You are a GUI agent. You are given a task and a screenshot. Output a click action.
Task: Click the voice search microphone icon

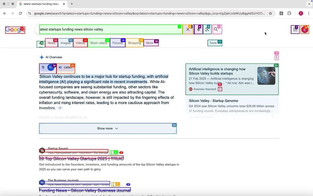198,29
